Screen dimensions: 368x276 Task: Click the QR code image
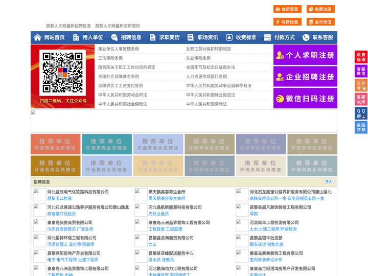[x=62, y=73]
